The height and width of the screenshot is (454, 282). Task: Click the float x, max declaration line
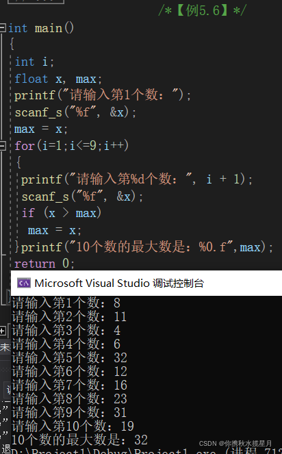58,79
